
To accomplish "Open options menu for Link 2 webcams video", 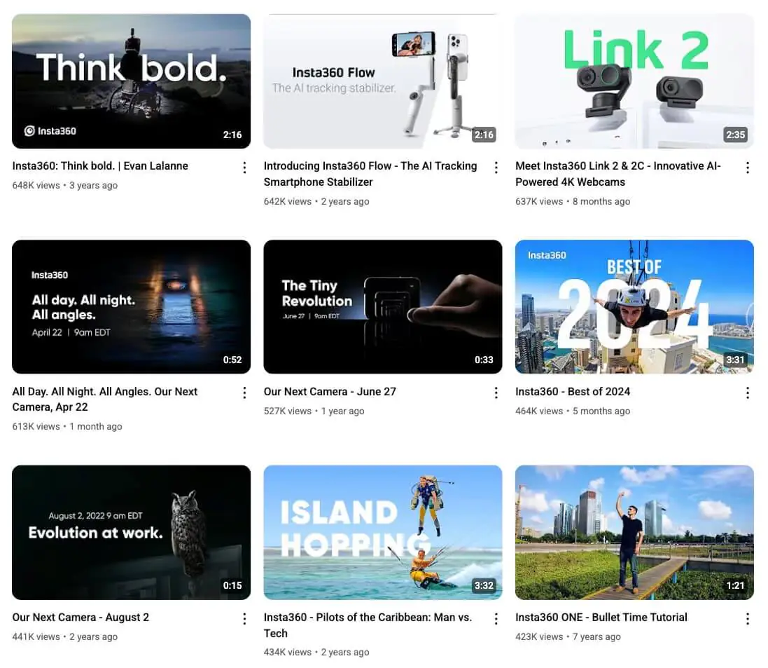I will pyautogui.click(x=748, y=168).
